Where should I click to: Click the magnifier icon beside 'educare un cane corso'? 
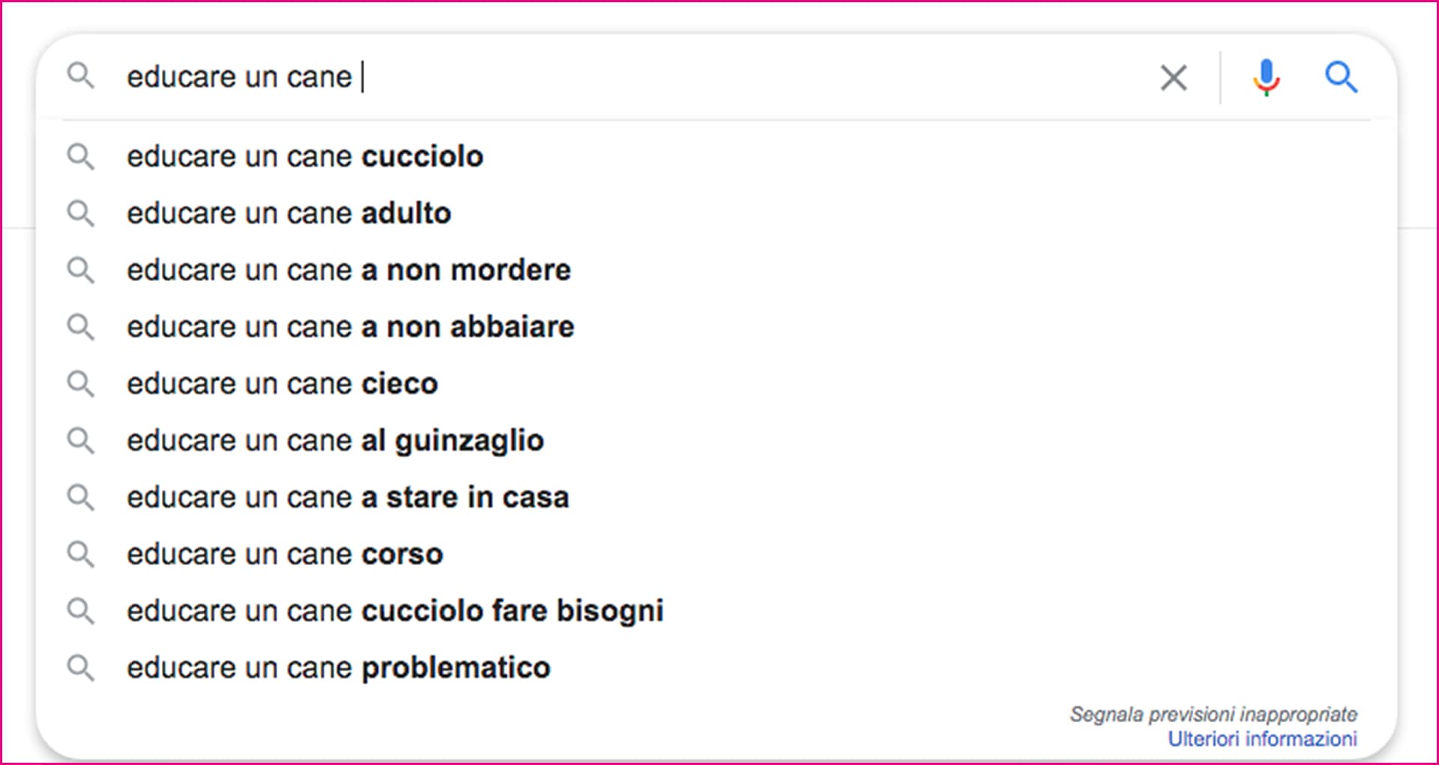pyautogui.click(x=82, y=554)
